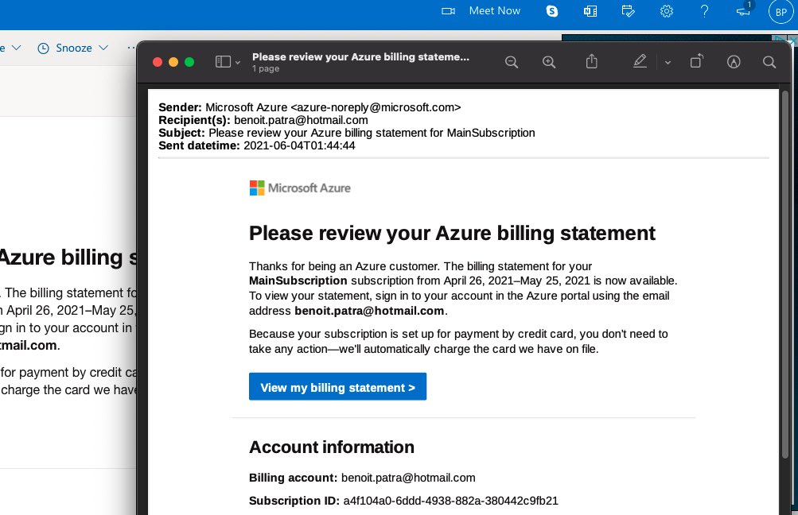Click Snooze in Outlook toolbar
The width and height of the screenshot is (798, 515).
tap(73, 48)
